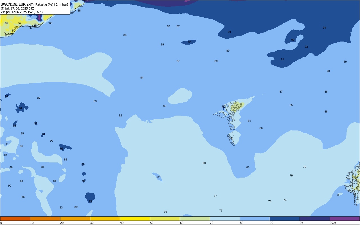Viewport: 360px width, 225px height.
Task: Click the legend tick label "99.9"
Action: (x=333, y=223)
